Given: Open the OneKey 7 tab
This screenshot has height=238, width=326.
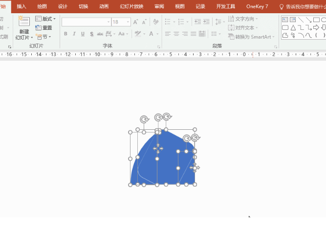Looking at the screenshot, I should 257,6.
